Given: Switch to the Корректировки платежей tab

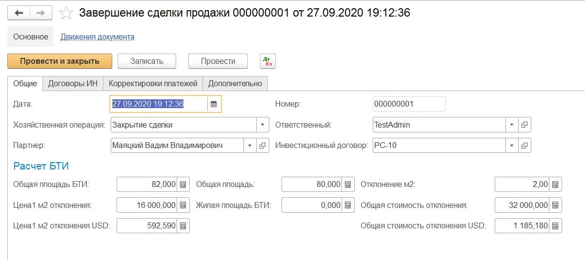Looking at the screenshot, I should (x=153, y=83).
